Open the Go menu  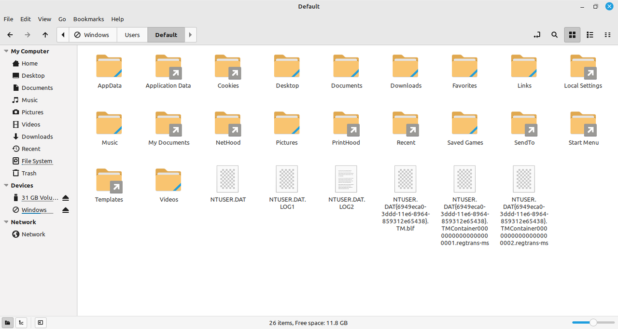point(62,19)
